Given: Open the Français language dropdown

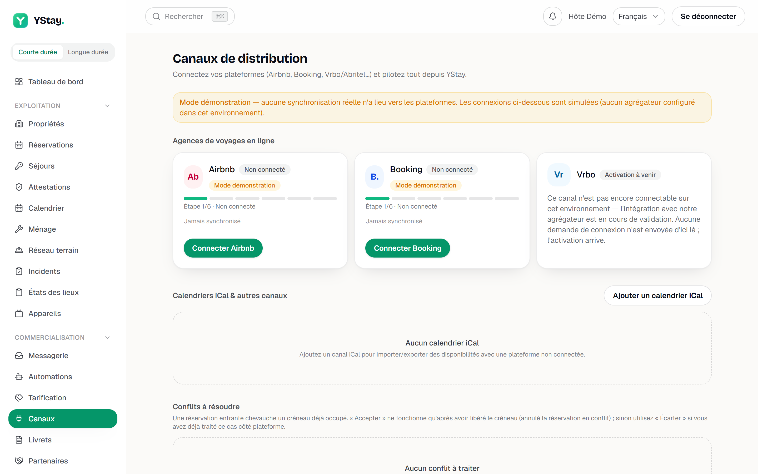Looking at the screenshot, I should point(639,16).
